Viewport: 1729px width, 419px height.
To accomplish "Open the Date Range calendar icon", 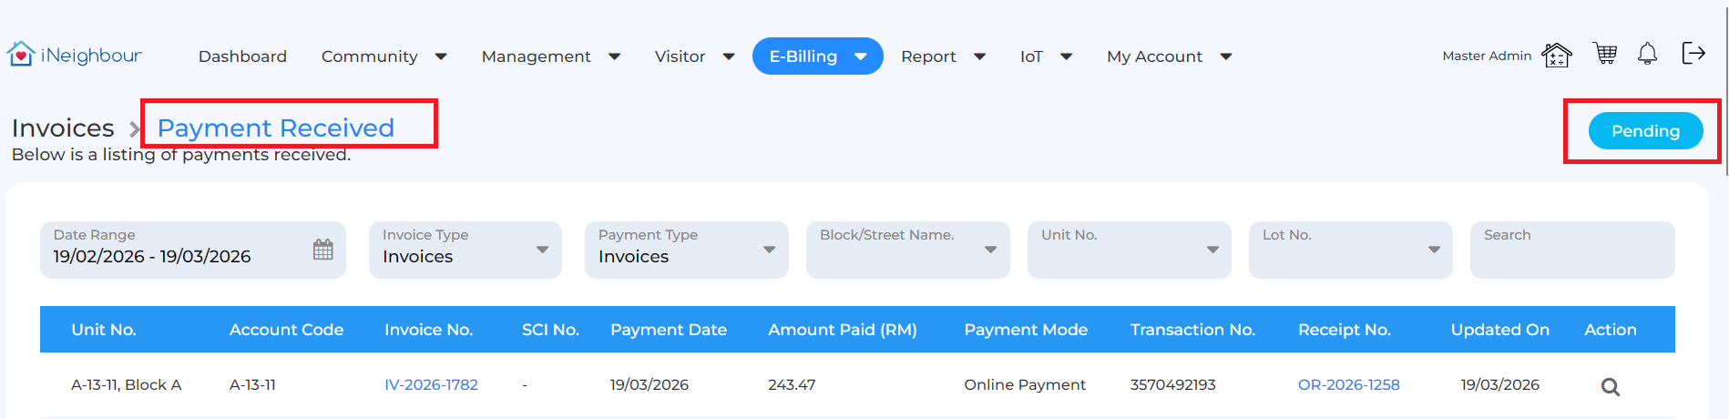I will [323, 250].
